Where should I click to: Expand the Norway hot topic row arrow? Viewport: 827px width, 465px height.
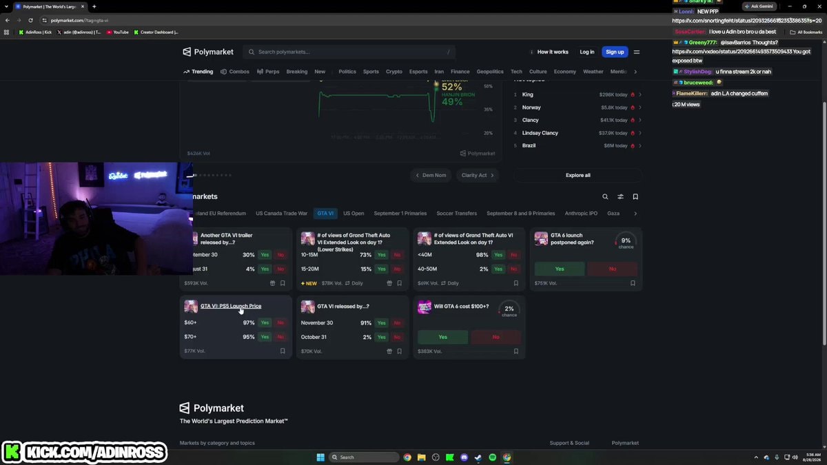(640, 107)
